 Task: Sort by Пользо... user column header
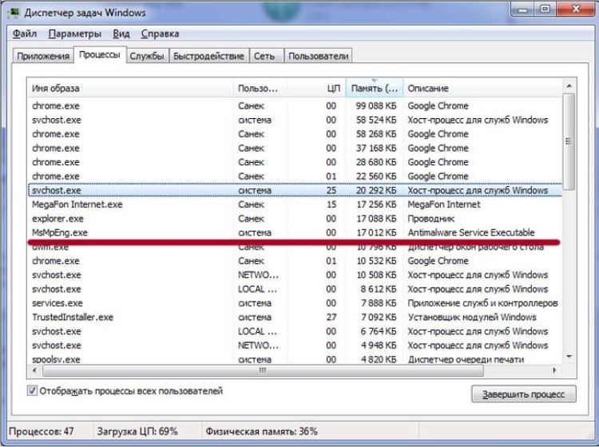click(x=260, y=88)
